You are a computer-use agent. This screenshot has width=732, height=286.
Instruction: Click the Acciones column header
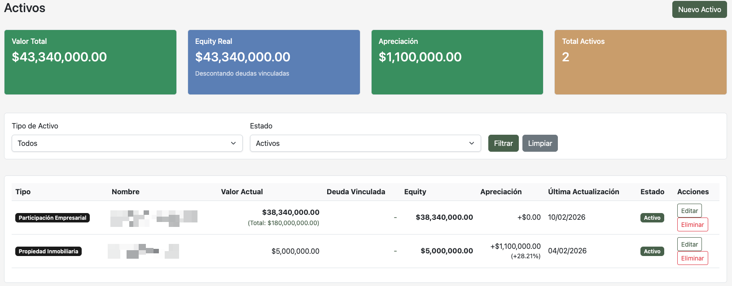tap(693, 192)
